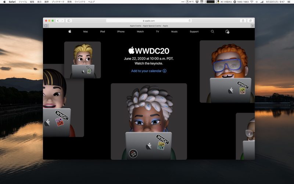Click the date and time 9:47 clock
294x184 pixels.
(x=275, y=2)
